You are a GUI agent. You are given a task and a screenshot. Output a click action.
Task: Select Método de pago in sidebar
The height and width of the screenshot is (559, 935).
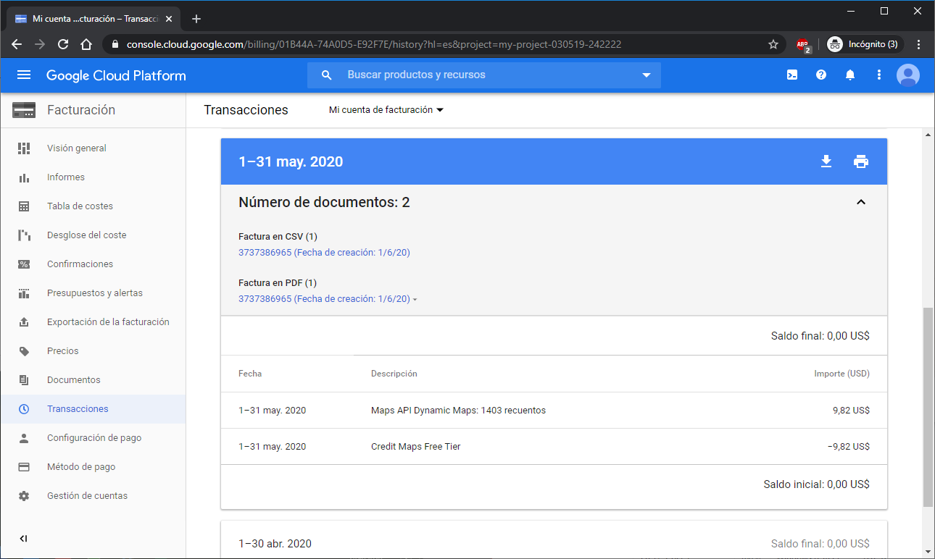point(81,467)
